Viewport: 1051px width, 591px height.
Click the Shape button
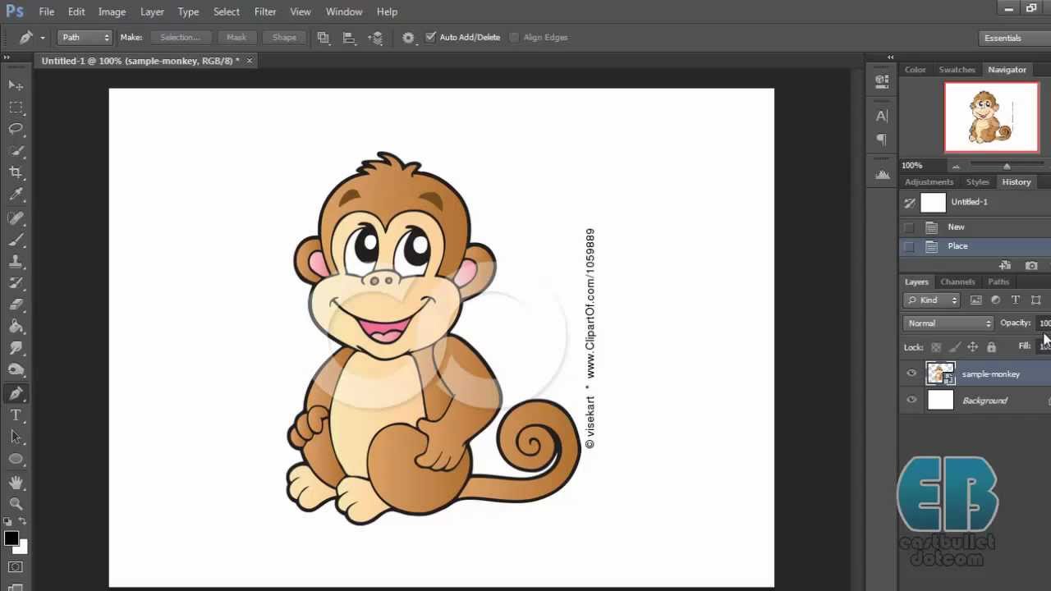pos(284,37)
